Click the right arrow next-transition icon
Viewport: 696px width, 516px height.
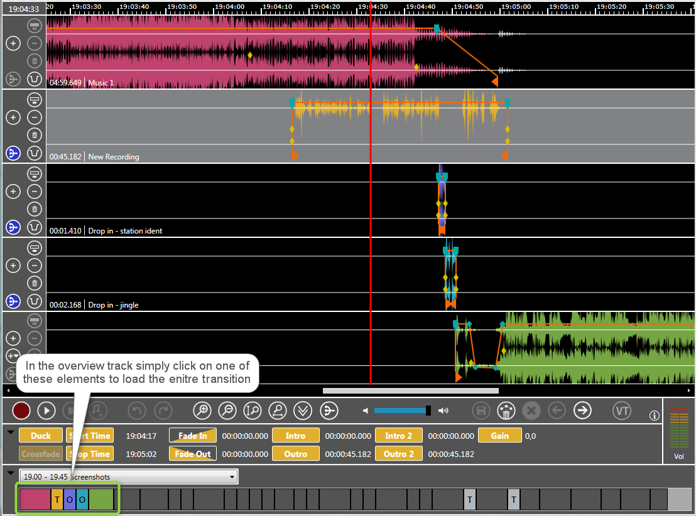[583, 411]
